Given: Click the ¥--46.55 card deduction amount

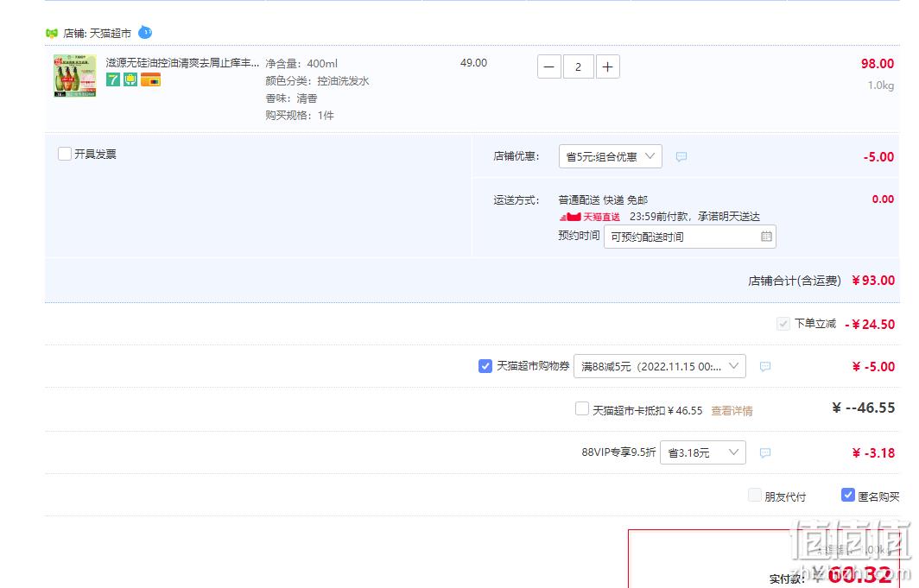Looking at the screenshot, I should coord(864,408).
